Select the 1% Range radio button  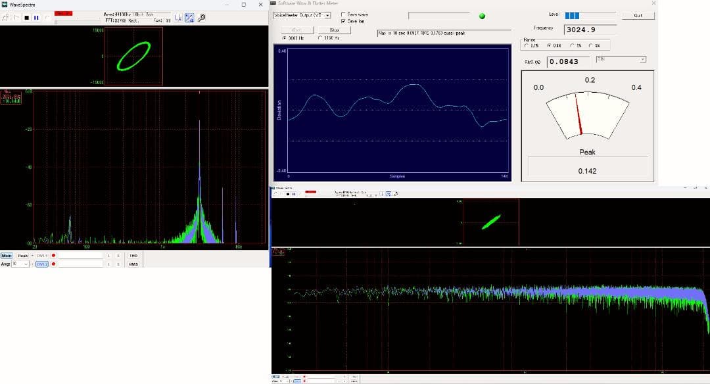tap(572, 46)
